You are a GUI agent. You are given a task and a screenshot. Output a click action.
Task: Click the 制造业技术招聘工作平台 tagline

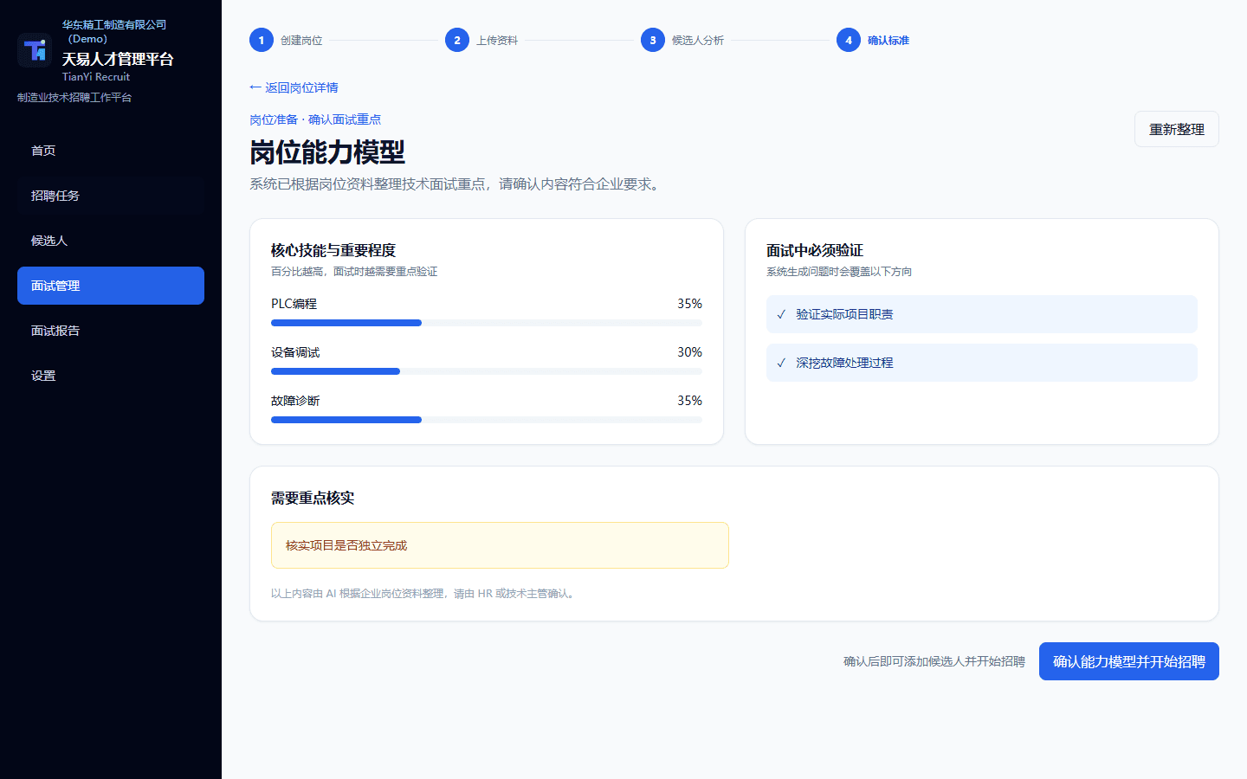click(74, 97)
